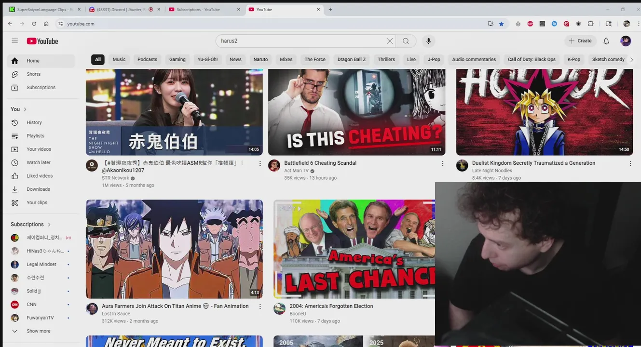Open Downloads in sidebar

pos(41,189)
